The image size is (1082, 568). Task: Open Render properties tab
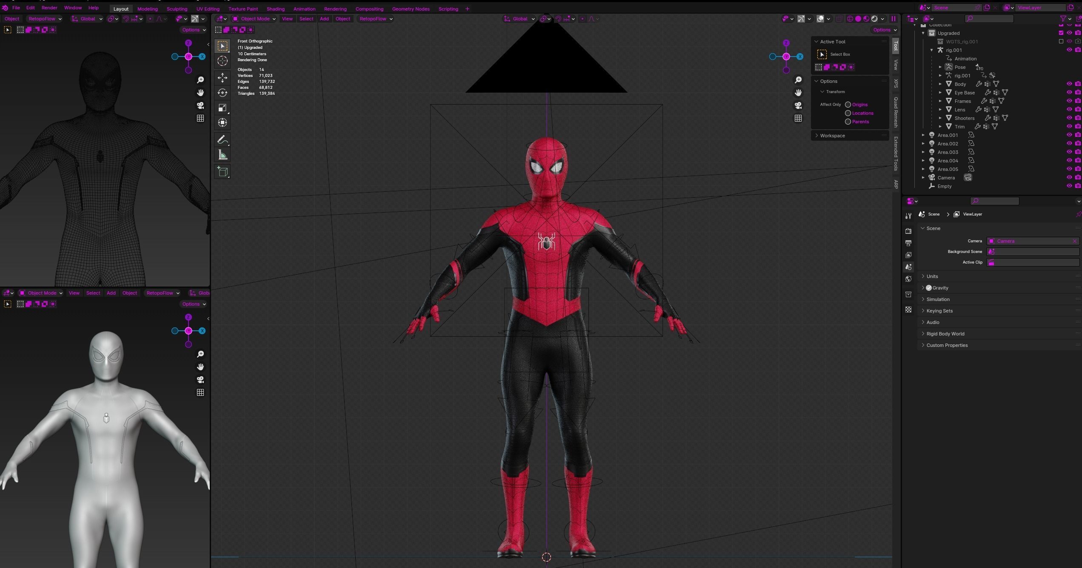[908, 231]
